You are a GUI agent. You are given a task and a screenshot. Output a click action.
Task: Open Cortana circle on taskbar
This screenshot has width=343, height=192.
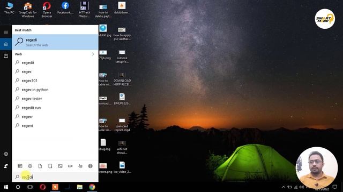tap(18, 187)
